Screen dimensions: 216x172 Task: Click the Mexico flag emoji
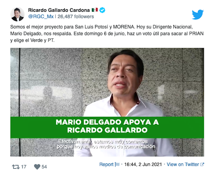tap(95, 10)
